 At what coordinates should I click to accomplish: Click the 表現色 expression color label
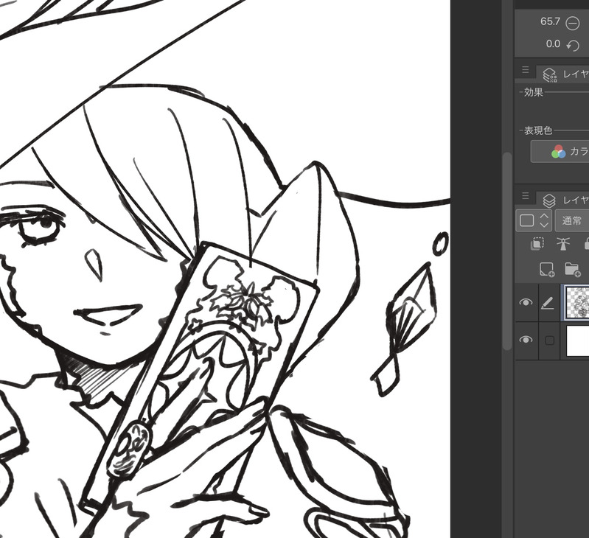538,130
